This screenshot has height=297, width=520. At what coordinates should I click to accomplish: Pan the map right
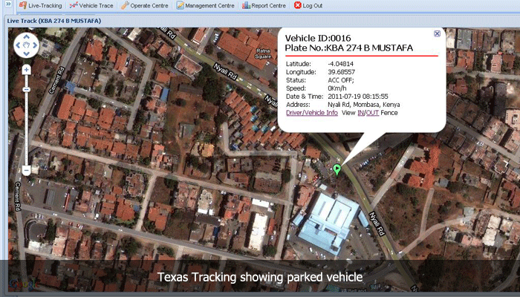coord(35,45)
